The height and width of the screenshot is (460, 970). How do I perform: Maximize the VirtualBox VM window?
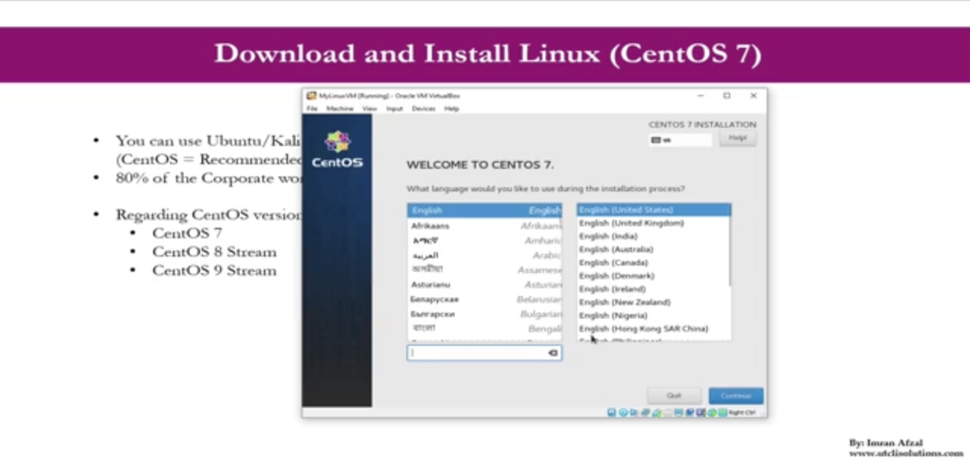tap(727, 96)
